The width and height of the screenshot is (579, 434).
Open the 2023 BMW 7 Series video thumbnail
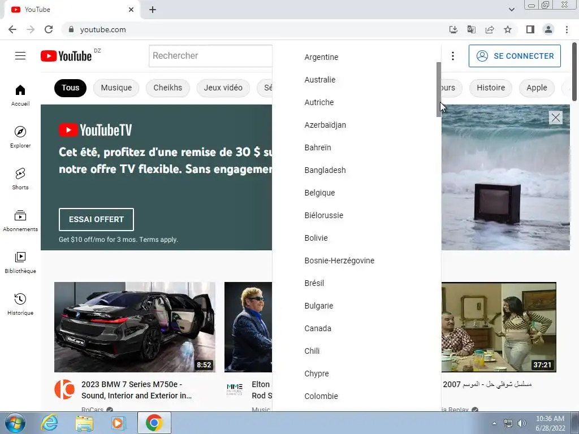(x=135, y=327)
